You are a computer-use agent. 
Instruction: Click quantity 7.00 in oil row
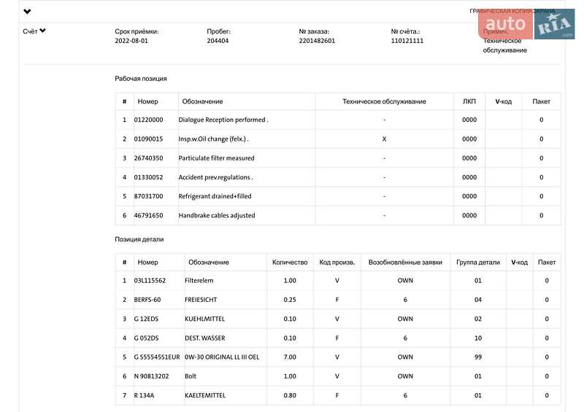[290, 357]
